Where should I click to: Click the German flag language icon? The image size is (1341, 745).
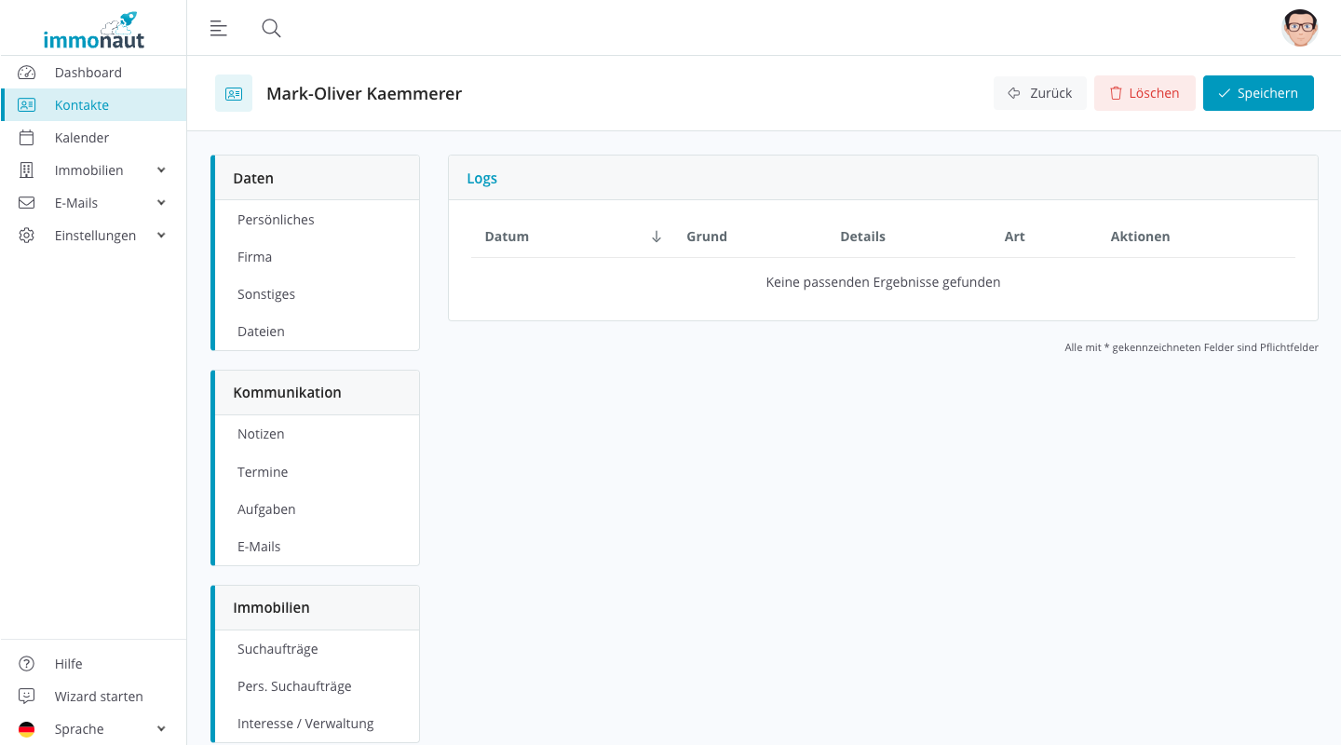26,729
